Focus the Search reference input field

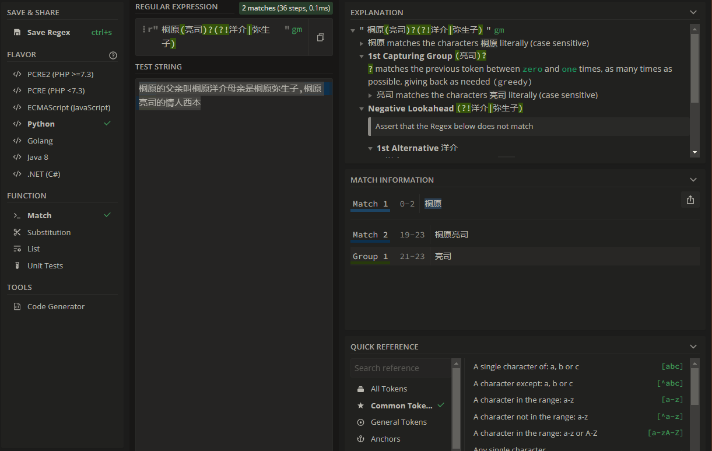pyautogui.click(x=400, y=368)
